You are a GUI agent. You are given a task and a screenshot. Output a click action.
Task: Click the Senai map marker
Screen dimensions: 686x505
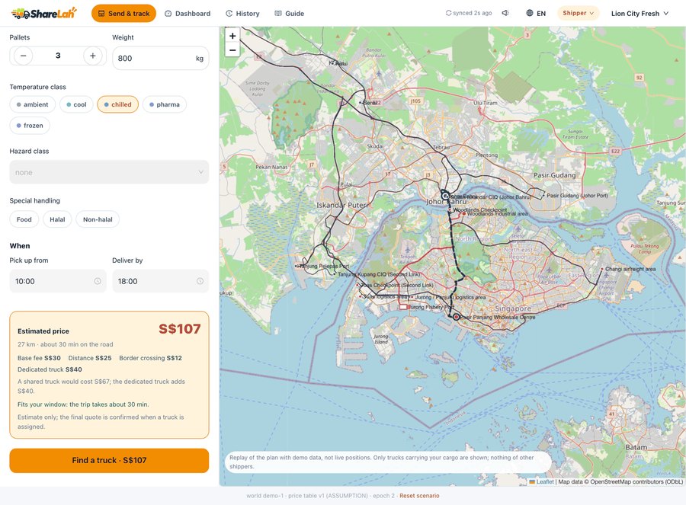click(361, 102)
